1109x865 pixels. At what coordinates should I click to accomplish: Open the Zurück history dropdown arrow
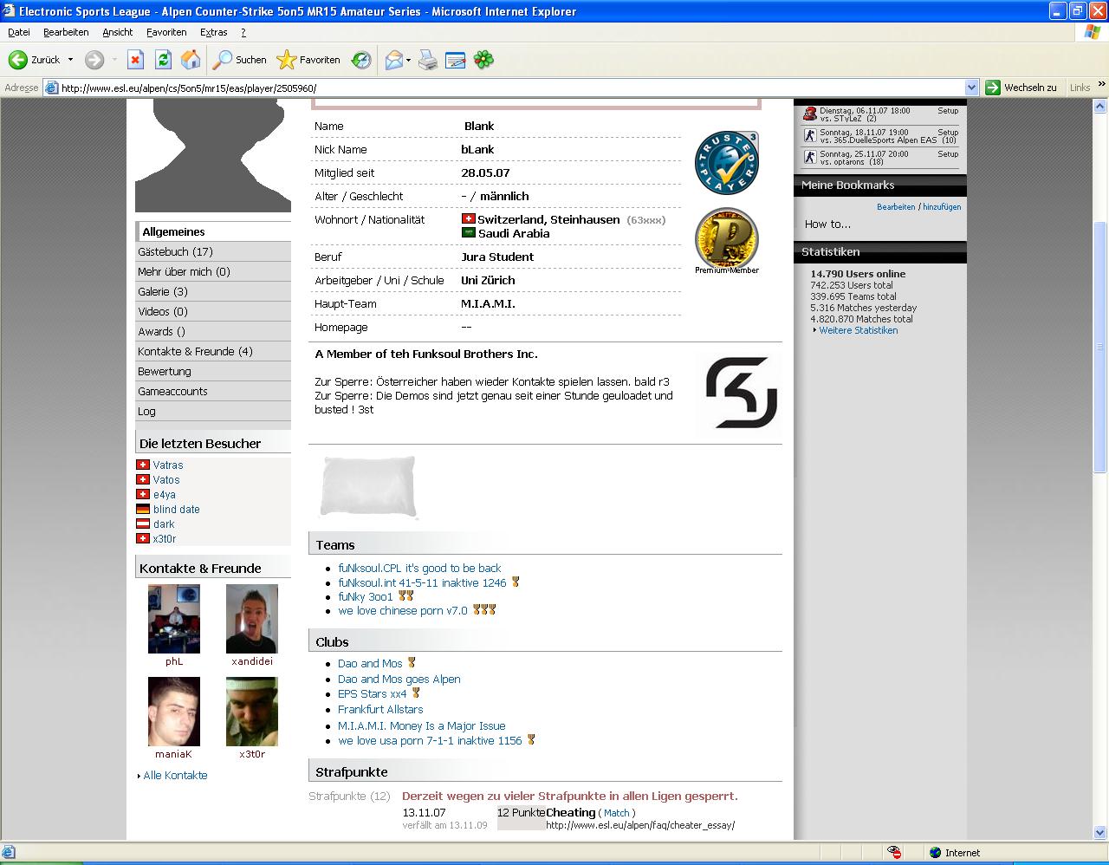pos(70,60)
